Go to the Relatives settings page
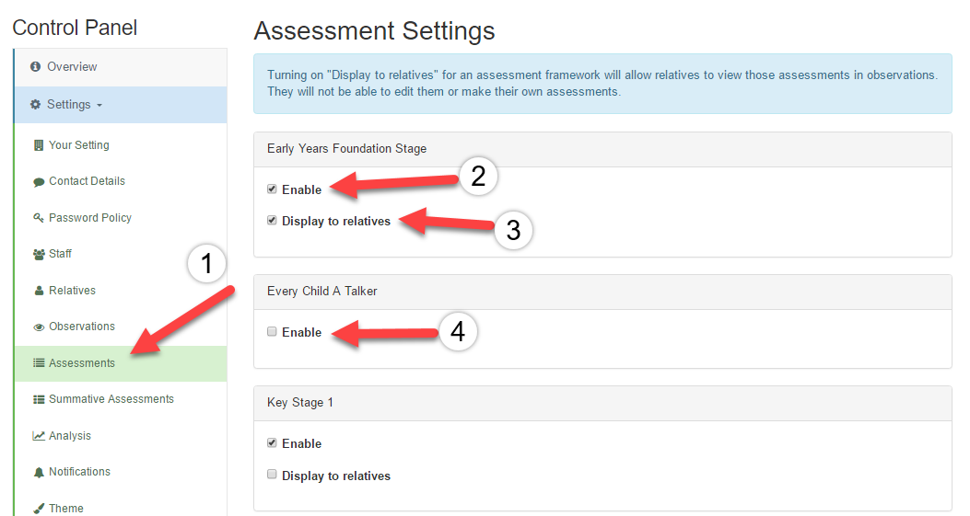 [72, 291]
